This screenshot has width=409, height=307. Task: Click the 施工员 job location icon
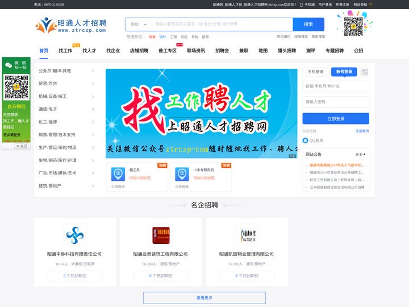118,174
